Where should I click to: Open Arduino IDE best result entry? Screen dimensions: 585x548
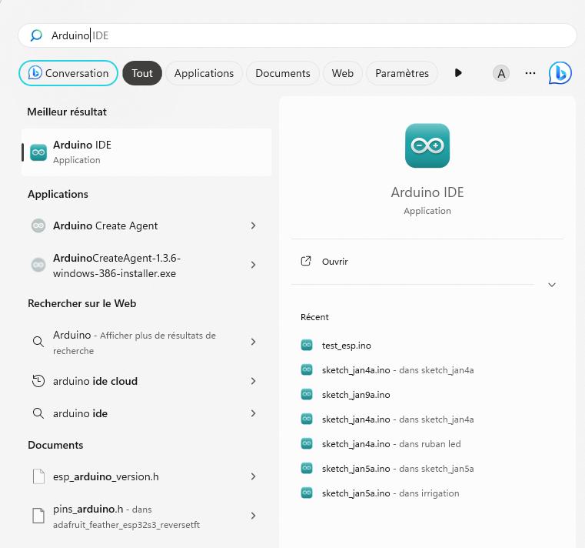tap(147, 152)
